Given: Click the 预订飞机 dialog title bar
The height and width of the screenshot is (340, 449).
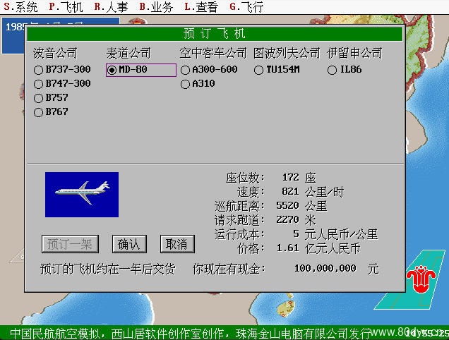Looking at the screenshot, I should pyautogui.click(x=215, y=34).
